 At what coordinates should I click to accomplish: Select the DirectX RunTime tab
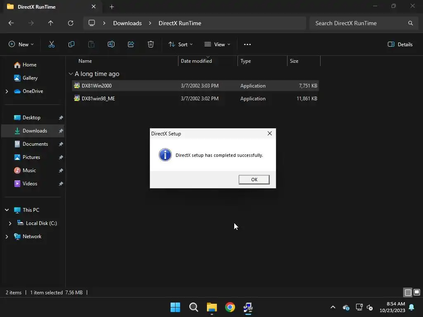pyautogui.click(x=52, y=7)
